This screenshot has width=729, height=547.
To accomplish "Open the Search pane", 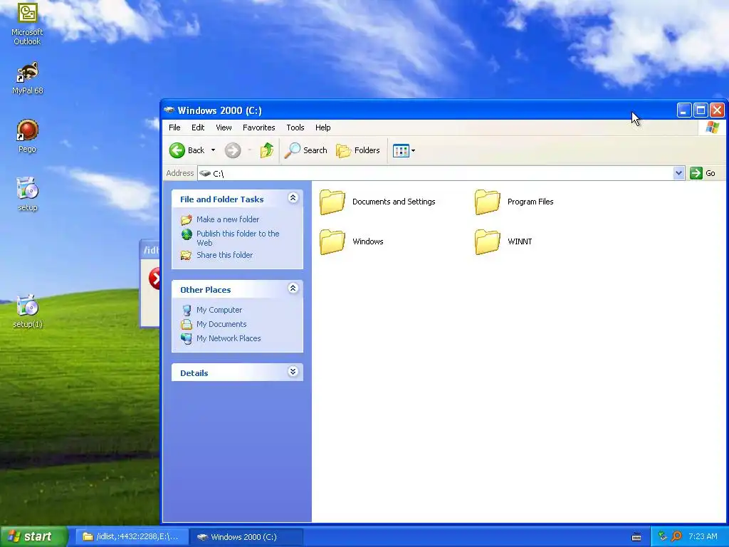I will coord(306,150).
